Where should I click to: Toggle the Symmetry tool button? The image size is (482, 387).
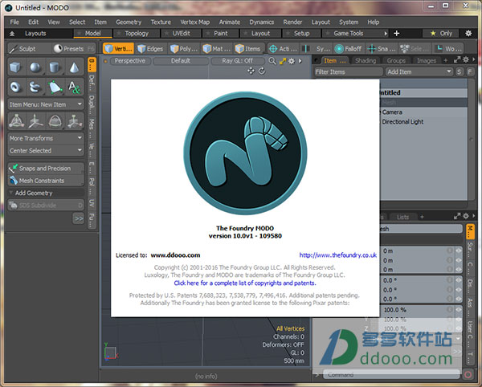(316, 48)
